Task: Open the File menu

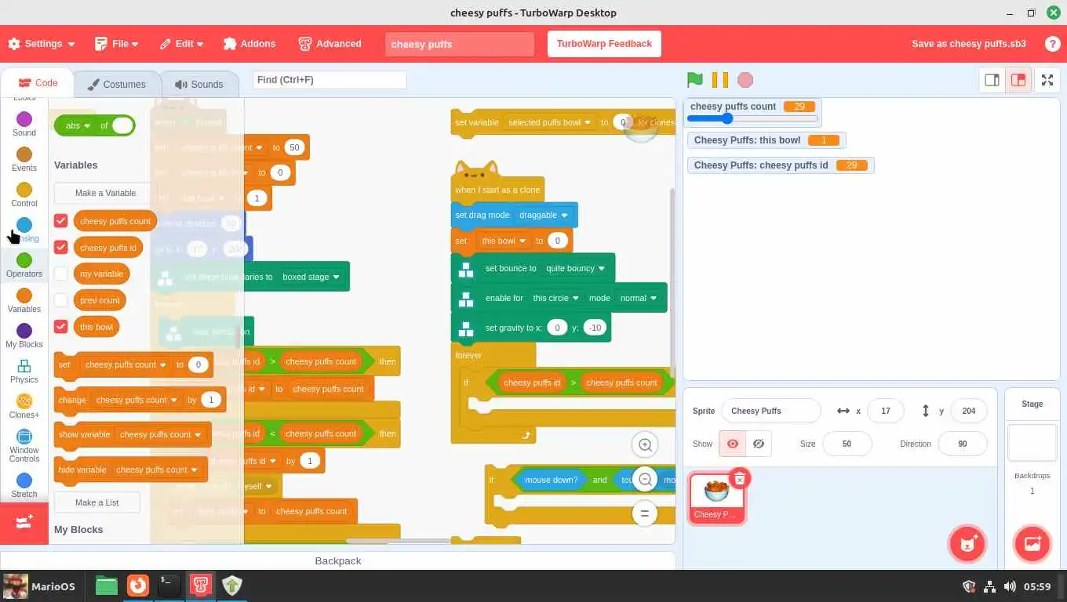Action: [x=117, y=44]
